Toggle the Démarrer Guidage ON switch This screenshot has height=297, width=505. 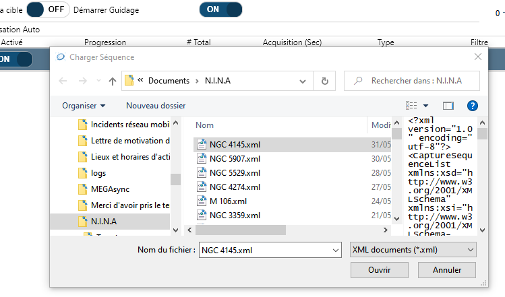[x=220, y=9]
